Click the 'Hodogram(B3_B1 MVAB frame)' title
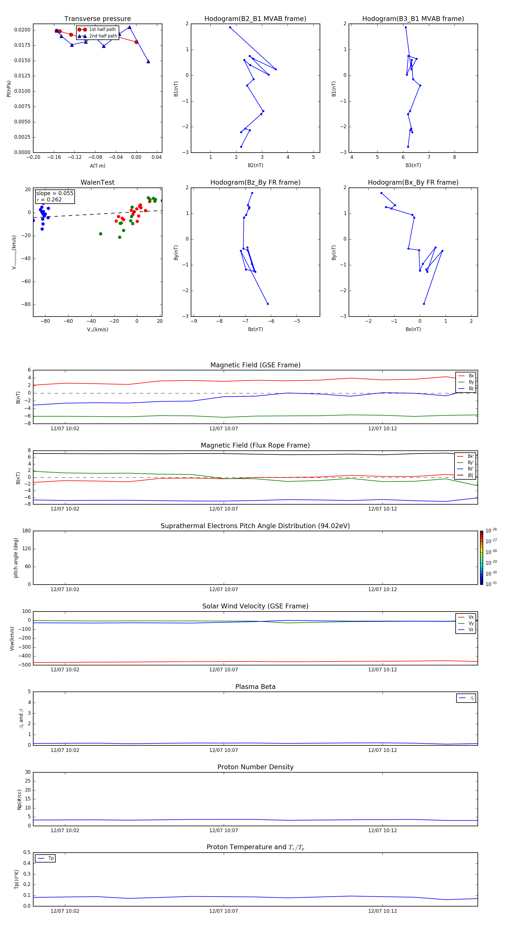 pos(413,19)
